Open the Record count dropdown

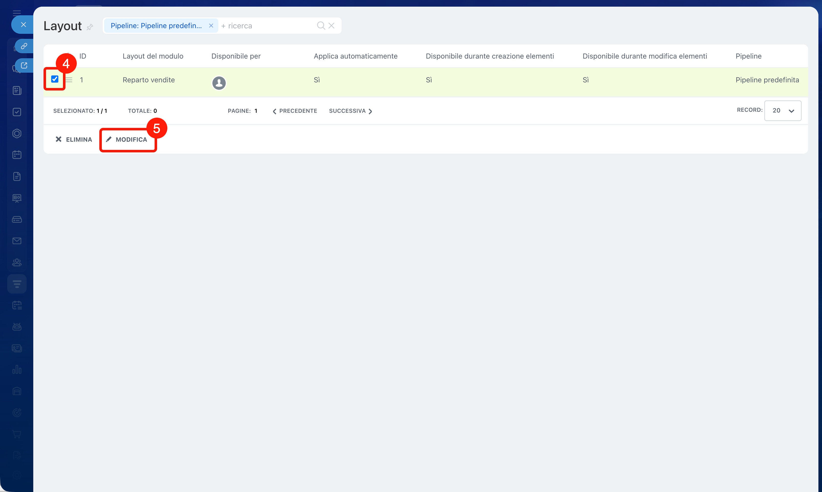click(783, 111)
